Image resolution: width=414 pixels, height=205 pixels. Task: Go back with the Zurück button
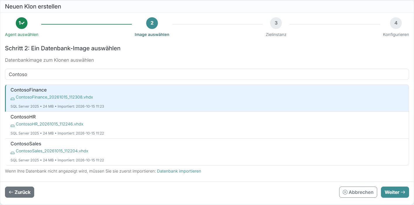point(20,192)
